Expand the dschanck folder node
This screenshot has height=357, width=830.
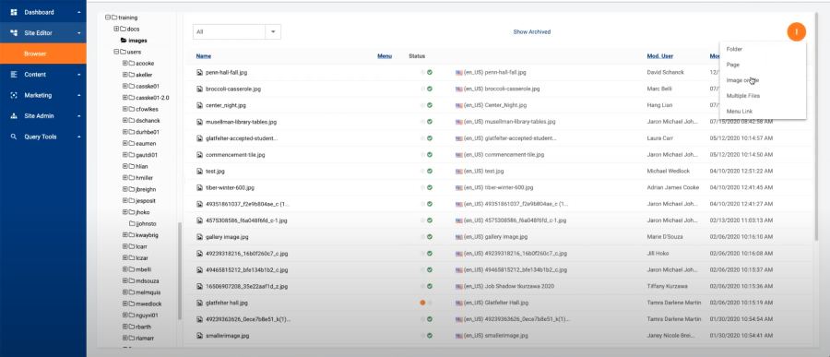125,120
